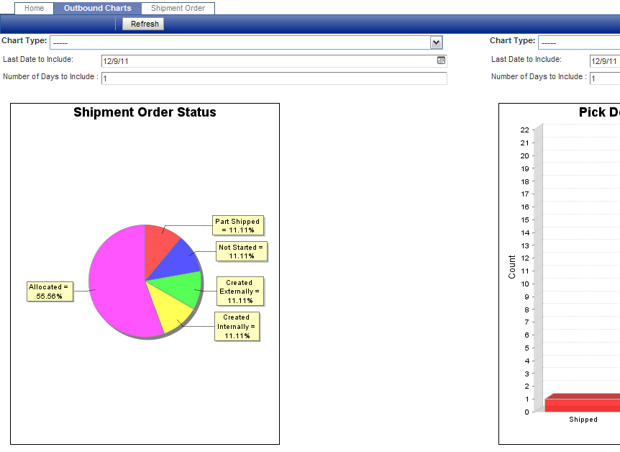This screenshot has height=452, width=620.
Task: Click the Pick chart title on the right
Action: point(599,112)
